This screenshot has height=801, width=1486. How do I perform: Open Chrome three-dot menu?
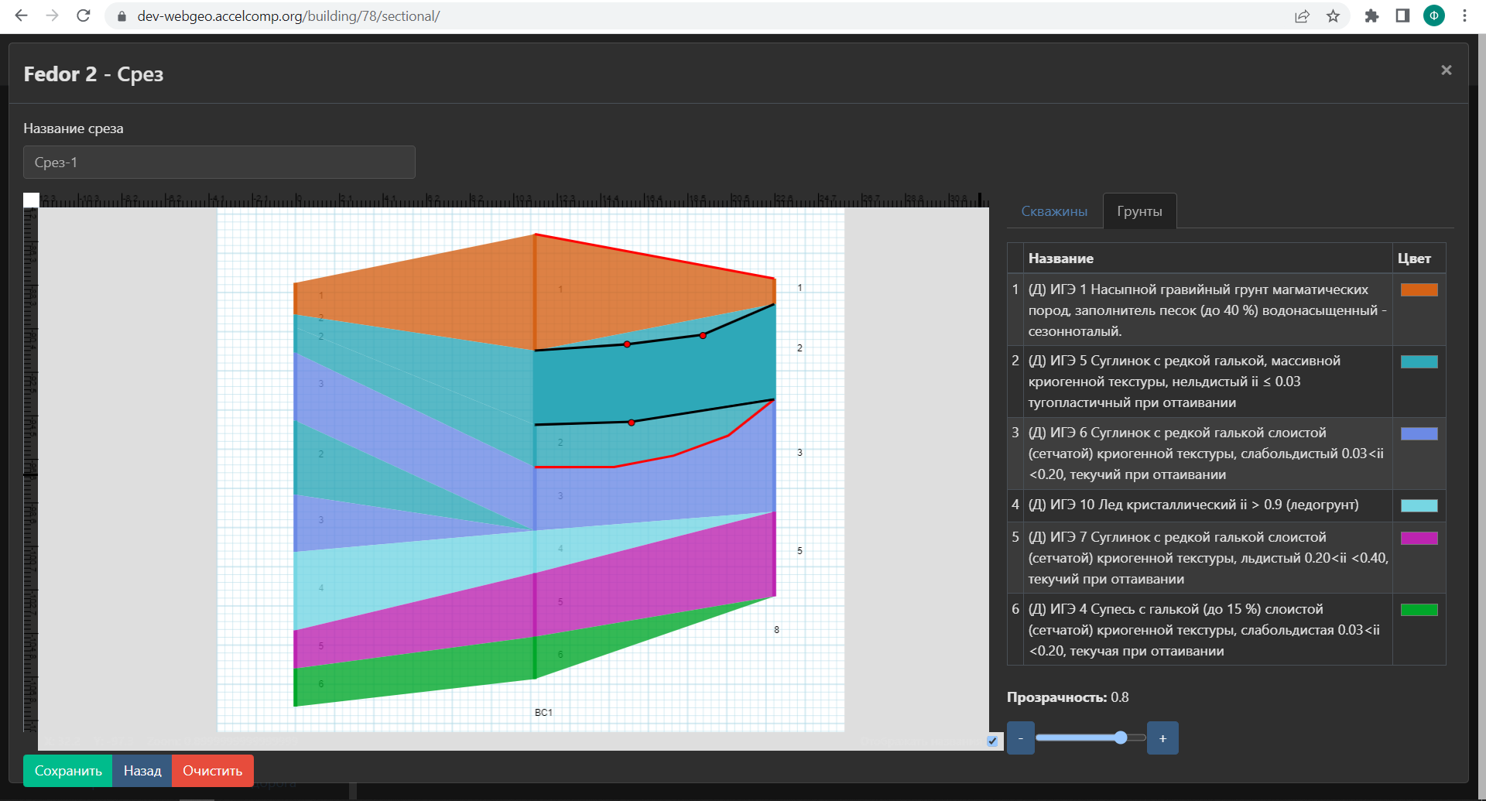pyautogui.click(x=1464, y=16)
